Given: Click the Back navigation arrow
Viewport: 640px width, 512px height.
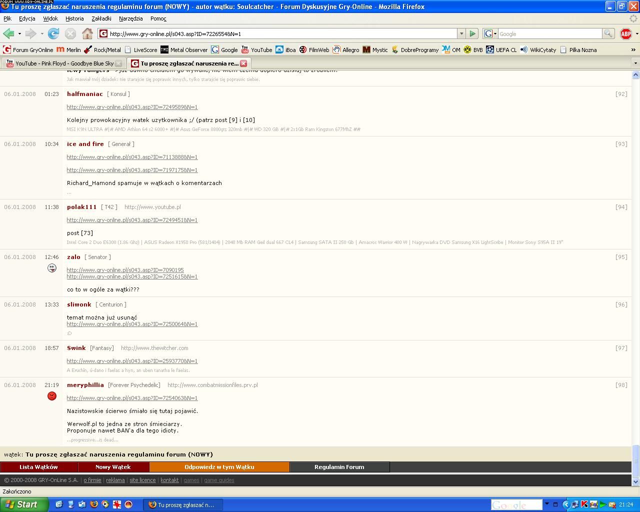Looking at the screenshot, I should click(x=8, y=33).
